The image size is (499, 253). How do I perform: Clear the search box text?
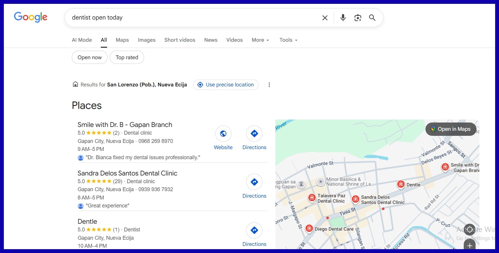325,18
